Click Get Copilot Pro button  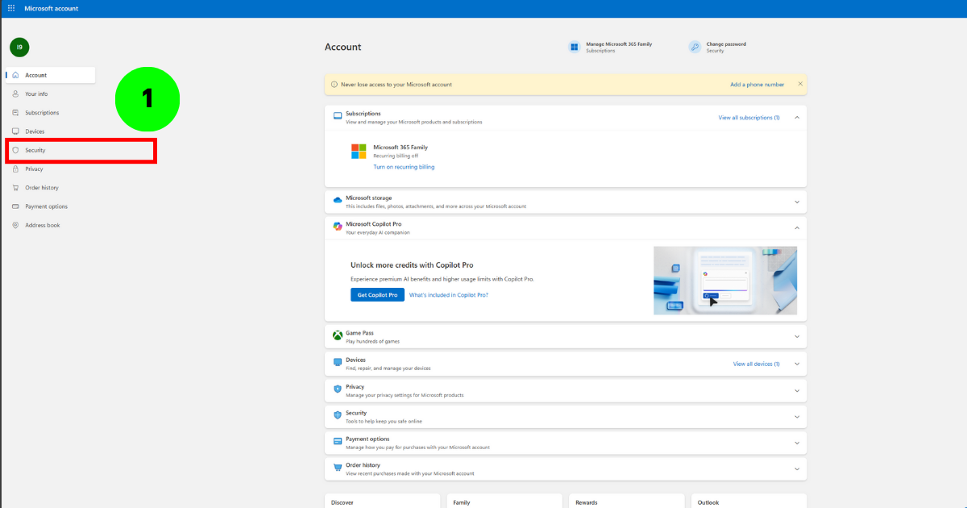coord(377,295)
